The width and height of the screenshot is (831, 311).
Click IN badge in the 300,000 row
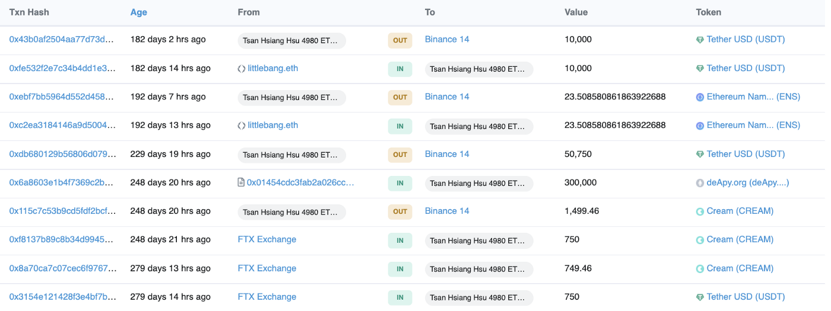tap(400, 183)
